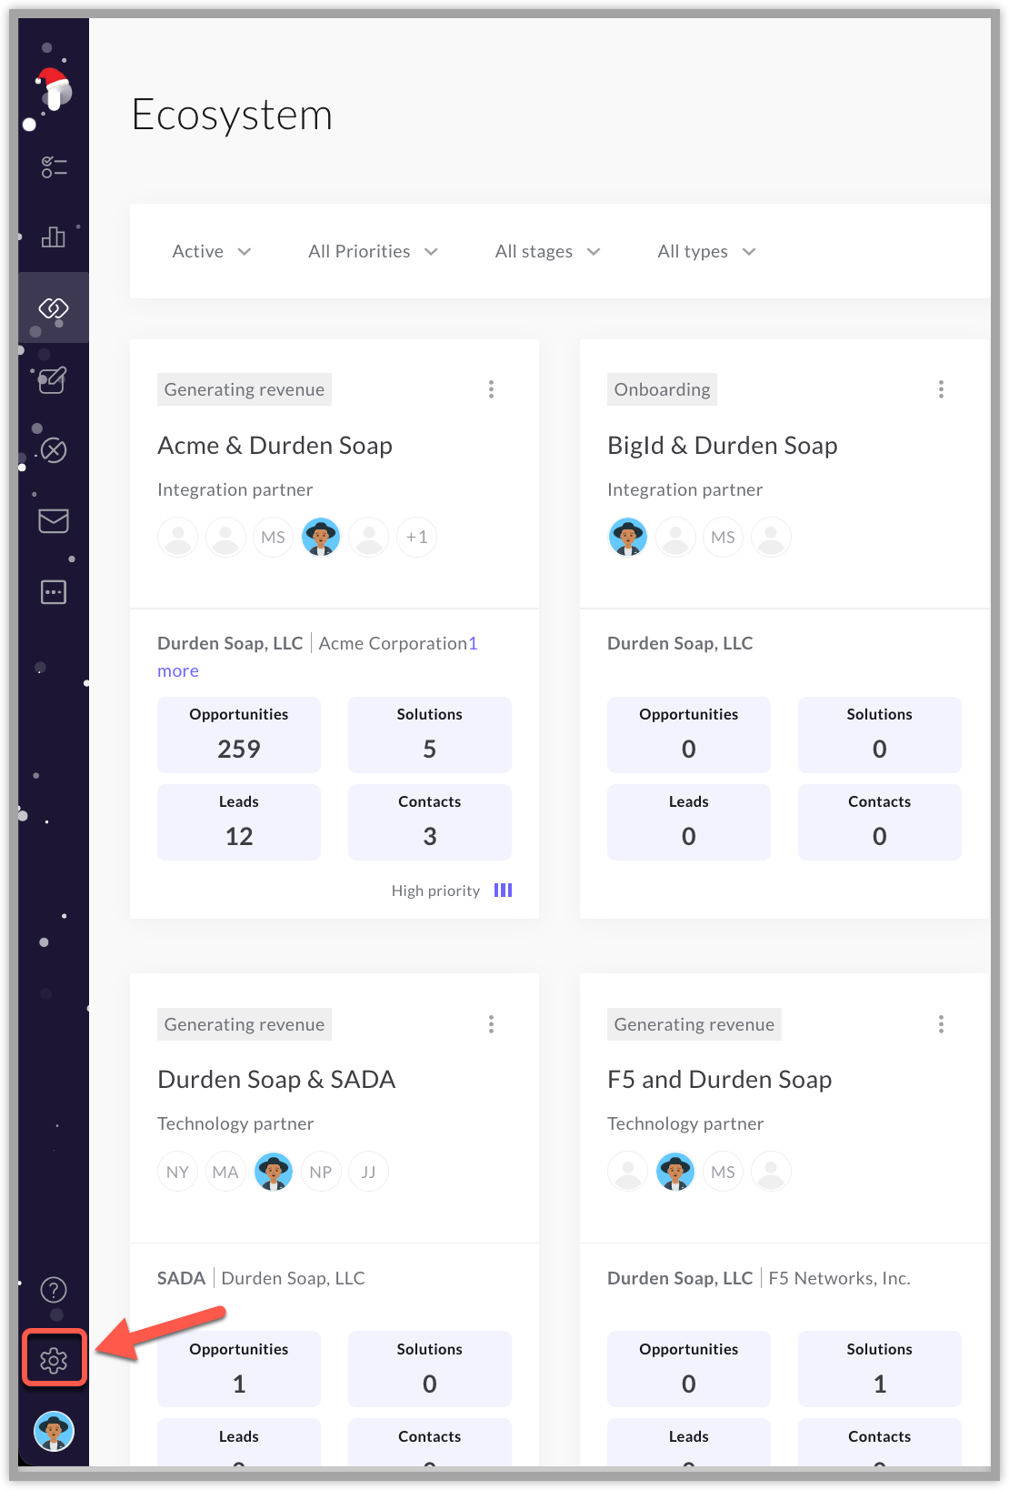The width and height of the screenshot is (1009, 1490).
Task: Click Leads tile on BigId card
Action: [x=689, y=822]
